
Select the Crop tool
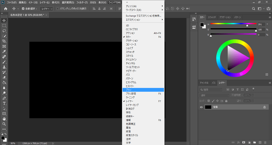[x=4, y=41]
